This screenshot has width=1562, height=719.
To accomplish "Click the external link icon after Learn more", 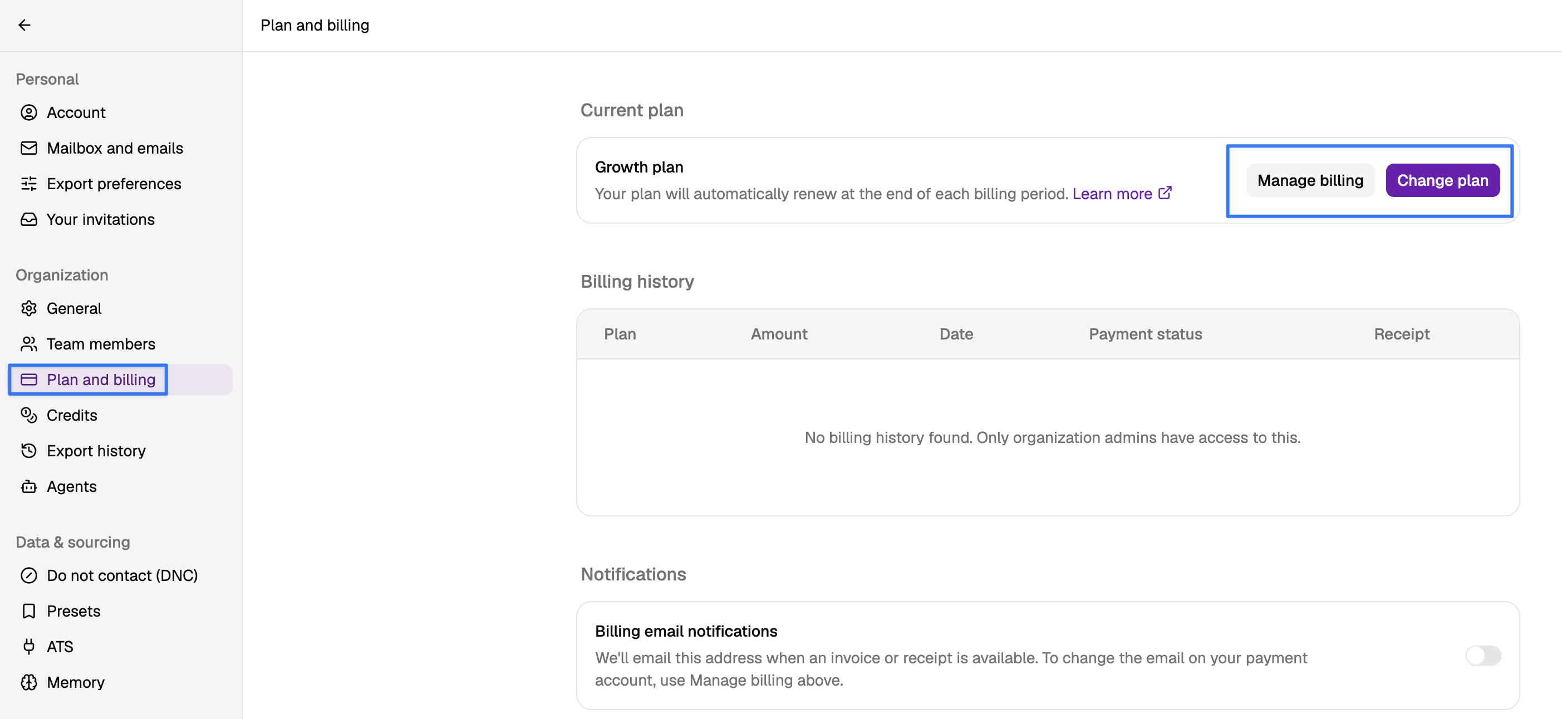I will [x=1164, y=193].
